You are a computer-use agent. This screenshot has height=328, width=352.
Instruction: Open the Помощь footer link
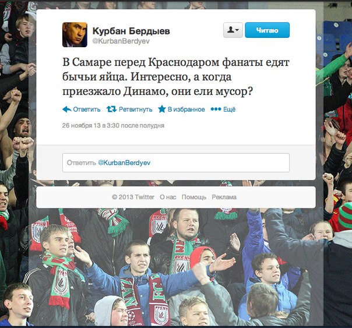pyautogui.click(x=194, y=197)
